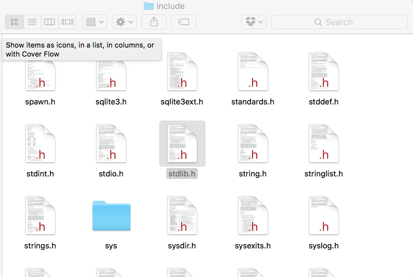The height and width of the screenshot is (277, 413).
Task: Select the spawn.h file name
Action: coord(40,102)
